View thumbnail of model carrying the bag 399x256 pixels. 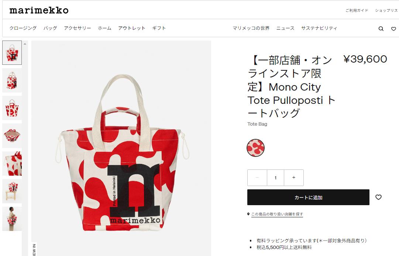click(x=12, y=219)
